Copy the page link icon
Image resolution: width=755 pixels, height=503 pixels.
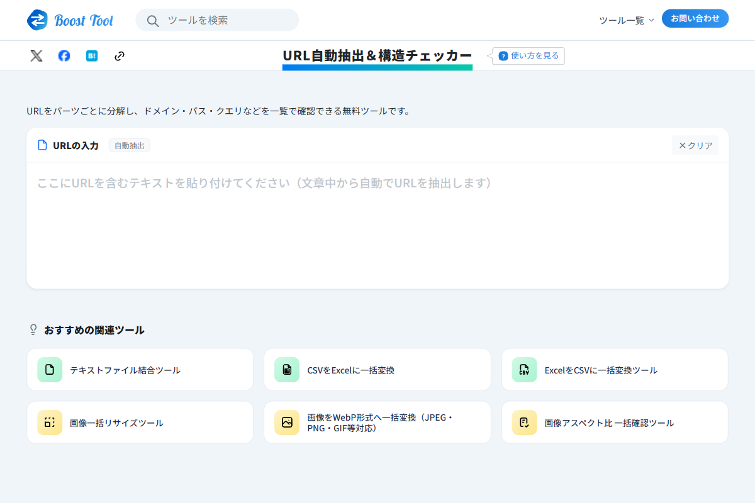120,56
